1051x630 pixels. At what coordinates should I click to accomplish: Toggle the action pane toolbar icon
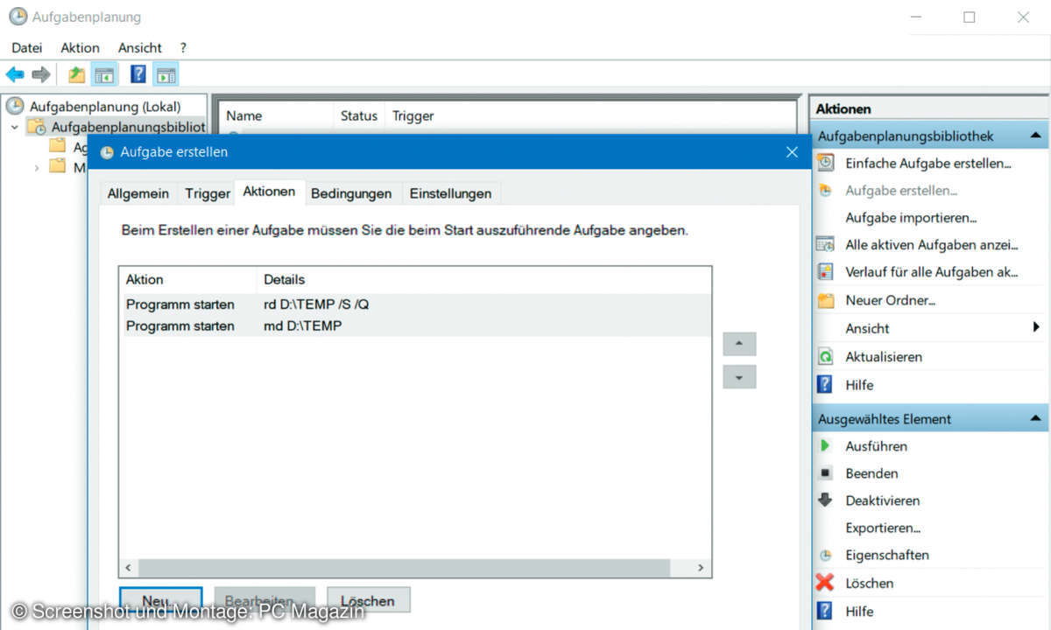point(166,75)
